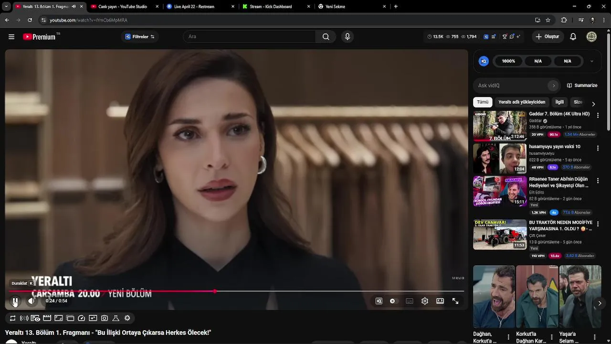The image size is (611, 344).
Task: Click the 1600% vidIQ score pill
Action: pyautogui.click(x=508, y=61)
